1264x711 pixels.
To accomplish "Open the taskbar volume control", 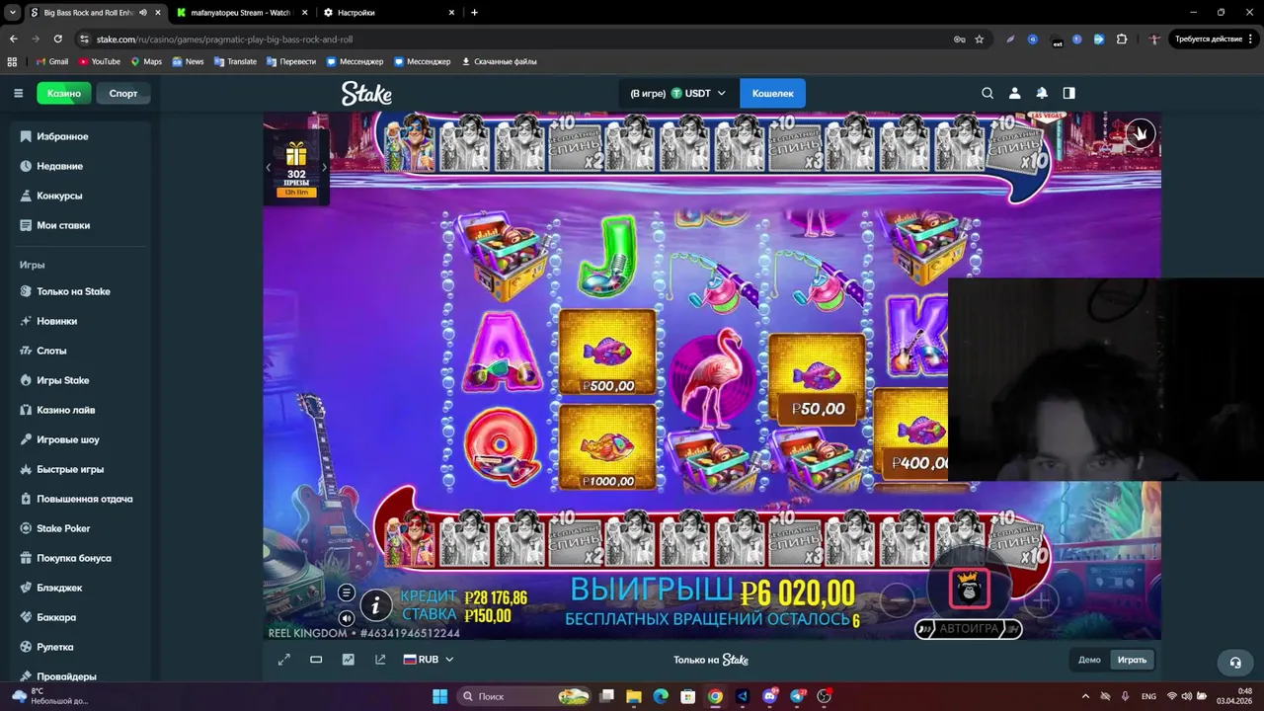I will click(x=1188, y=696).
